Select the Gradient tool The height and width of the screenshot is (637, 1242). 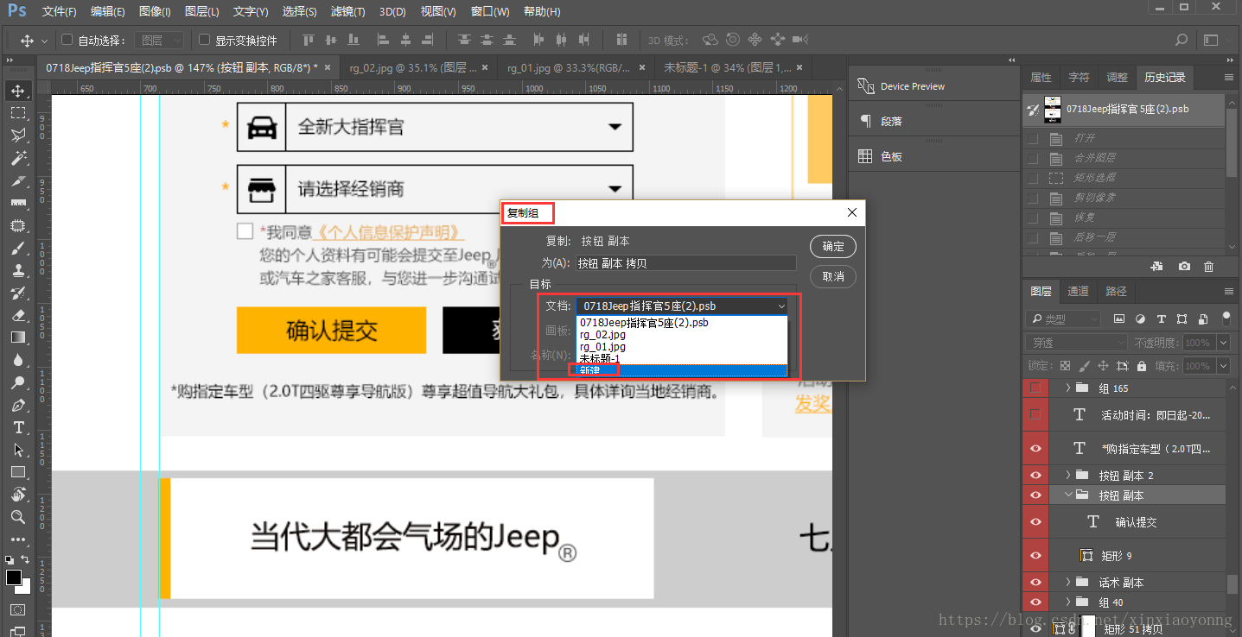click(x=18, y=337)
